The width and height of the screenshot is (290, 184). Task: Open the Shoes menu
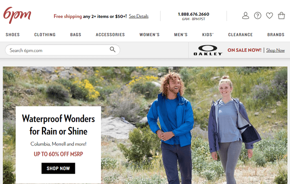pos(13,35)
